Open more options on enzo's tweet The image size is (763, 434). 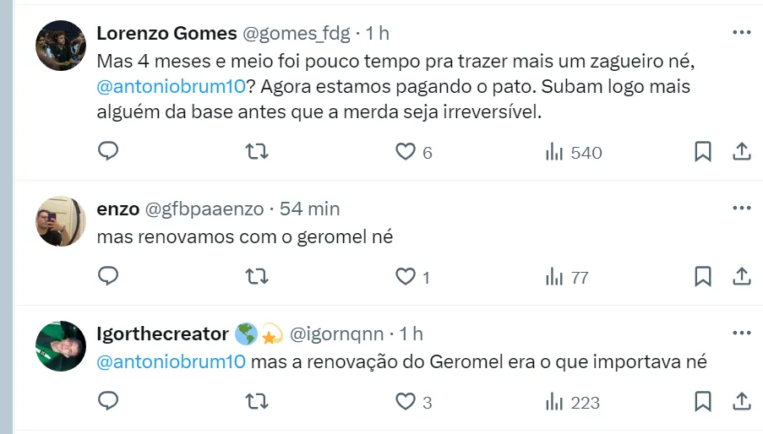point(741,208)
